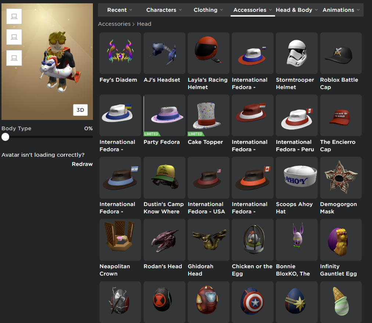The height and width of the screenshot is (323, 372).
Task: Click the Redraw avatar link
Action: coord(82,164)
